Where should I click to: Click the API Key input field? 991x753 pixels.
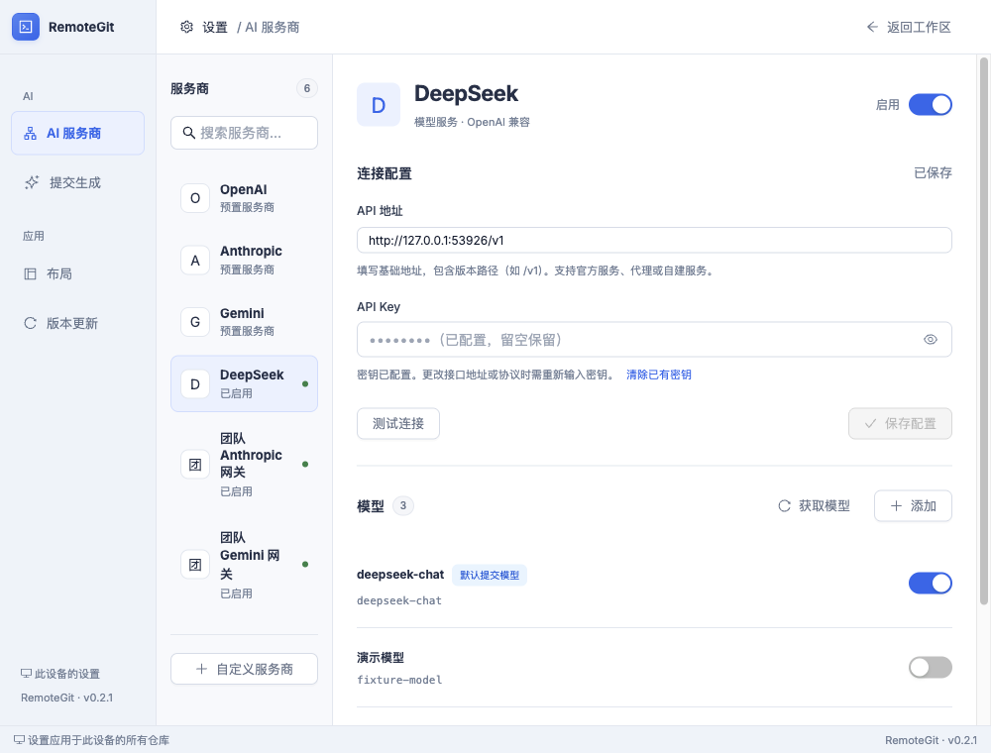654,340
